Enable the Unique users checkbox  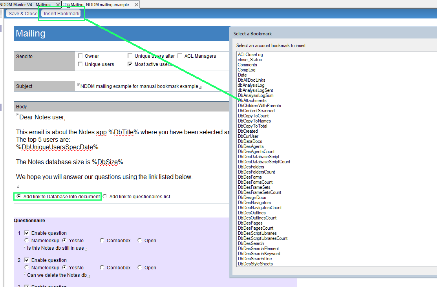(x=80, y=64)
